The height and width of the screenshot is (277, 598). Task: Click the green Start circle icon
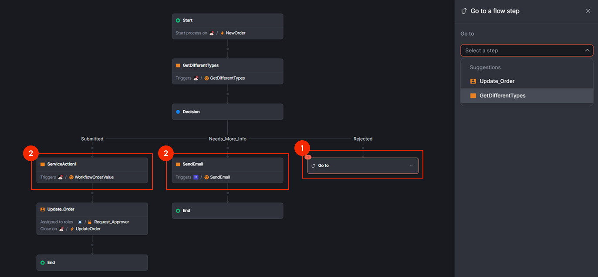pos(177,20)
